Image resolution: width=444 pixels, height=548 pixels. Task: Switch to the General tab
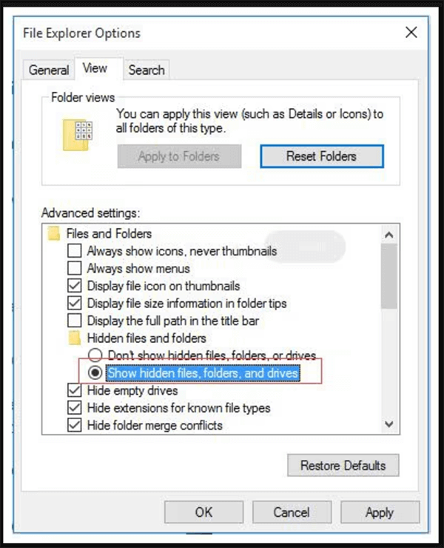click(49, 70)
